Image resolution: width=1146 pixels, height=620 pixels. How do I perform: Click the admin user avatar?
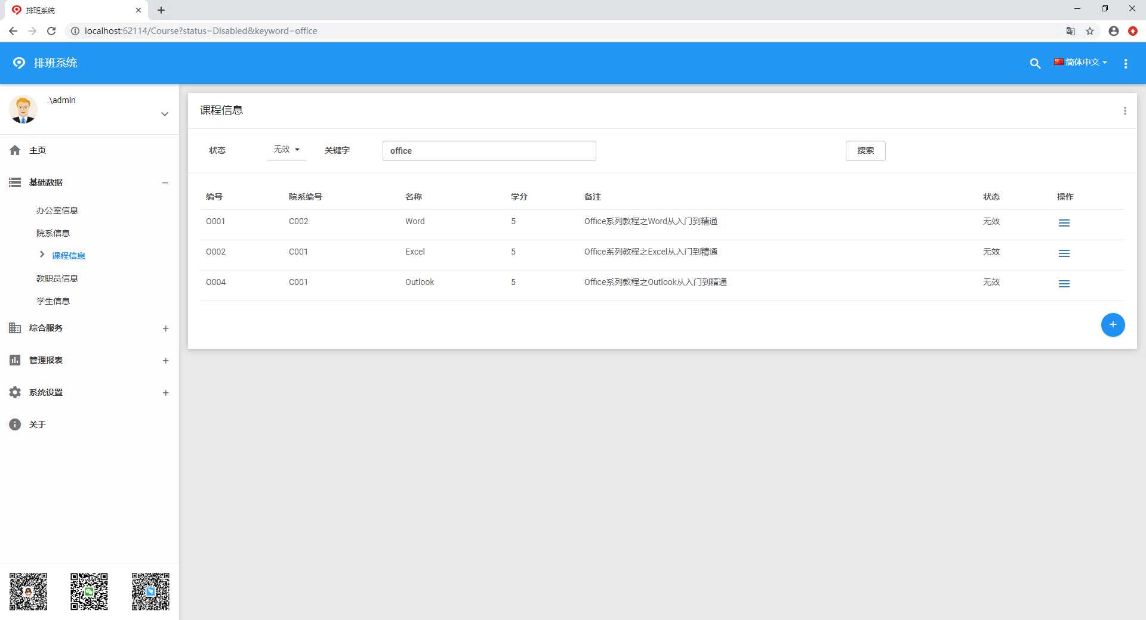pos(23,110)
